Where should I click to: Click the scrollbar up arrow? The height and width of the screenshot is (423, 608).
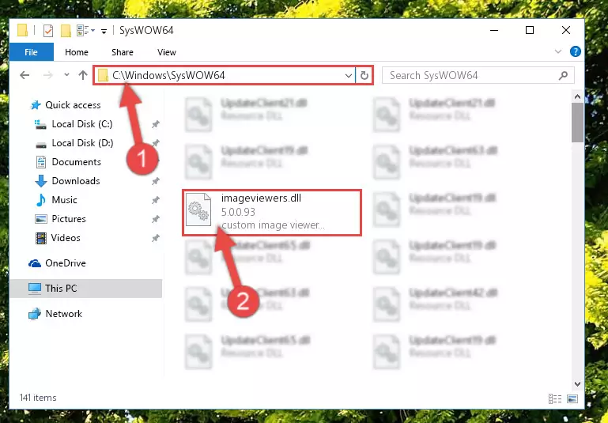pyautogui.click(x=577, y=96)
